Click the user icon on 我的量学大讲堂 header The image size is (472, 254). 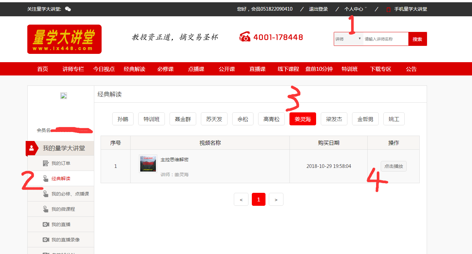32,148
